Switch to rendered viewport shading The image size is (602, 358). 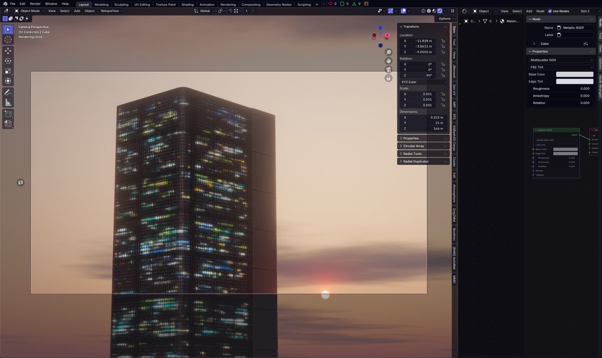pyautogui.click(x=440, y=11)
